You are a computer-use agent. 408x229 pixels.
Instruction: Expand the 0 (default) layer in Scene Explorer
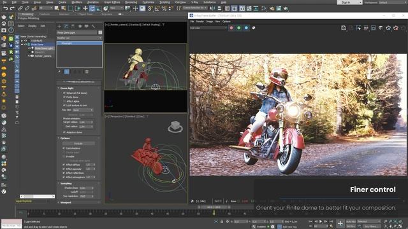(22, 41)
